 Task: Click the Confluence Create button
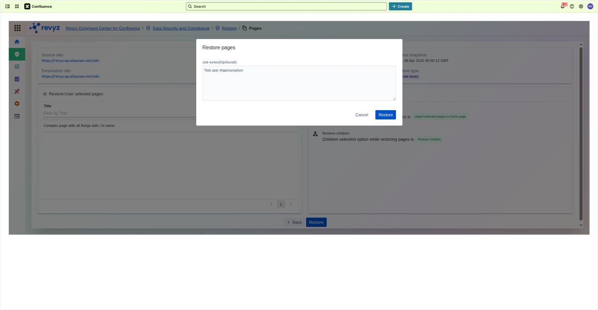400,7
